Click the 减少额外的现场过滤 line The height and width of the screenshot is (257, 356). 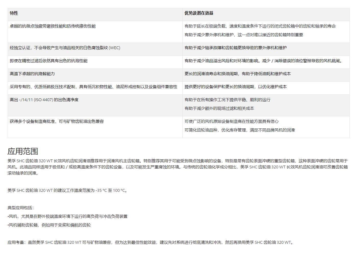coord(219,109)
